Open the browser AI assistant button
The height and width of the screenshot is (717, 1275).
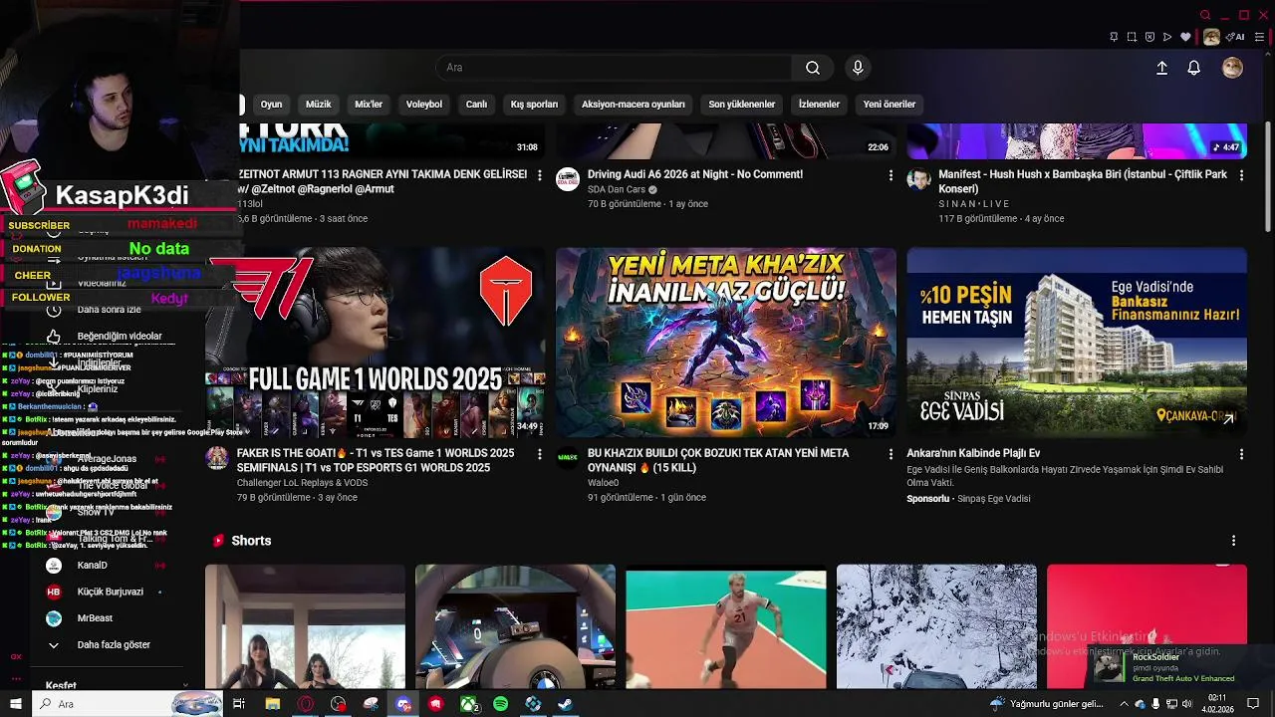pos(1236,37)
